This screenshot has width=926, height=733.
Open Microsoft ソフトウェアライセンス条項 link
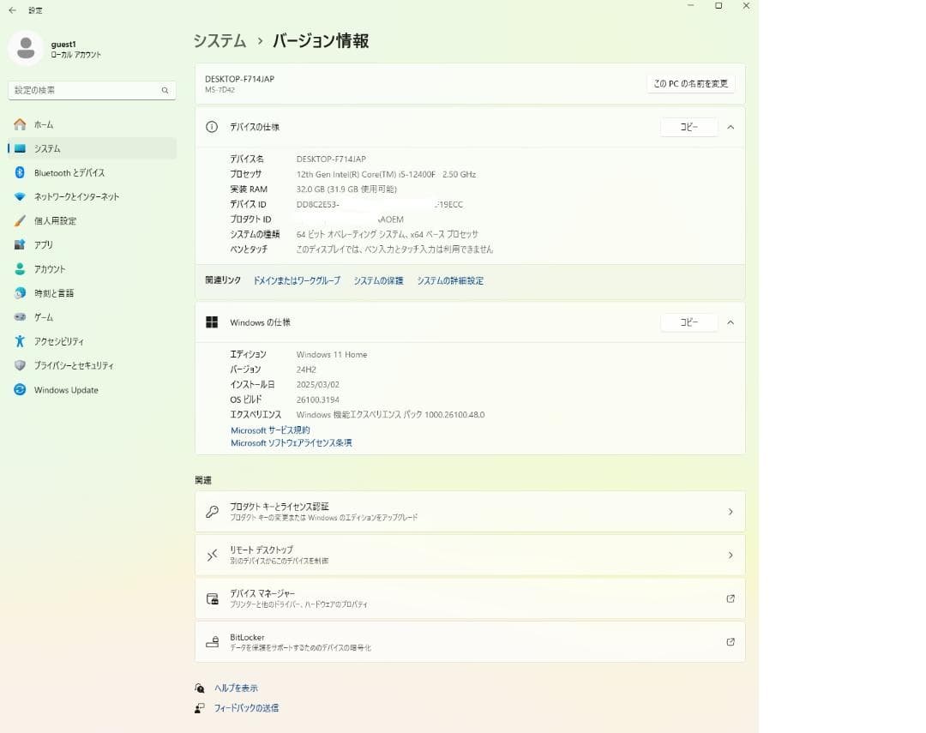coord(291,443)
